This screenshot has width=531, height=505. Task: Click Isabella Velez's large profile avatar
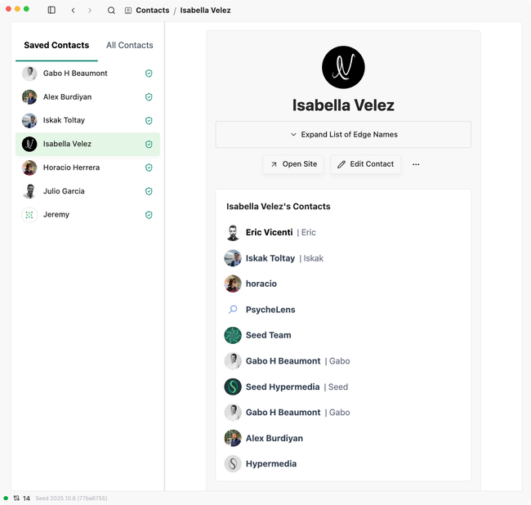343,67
